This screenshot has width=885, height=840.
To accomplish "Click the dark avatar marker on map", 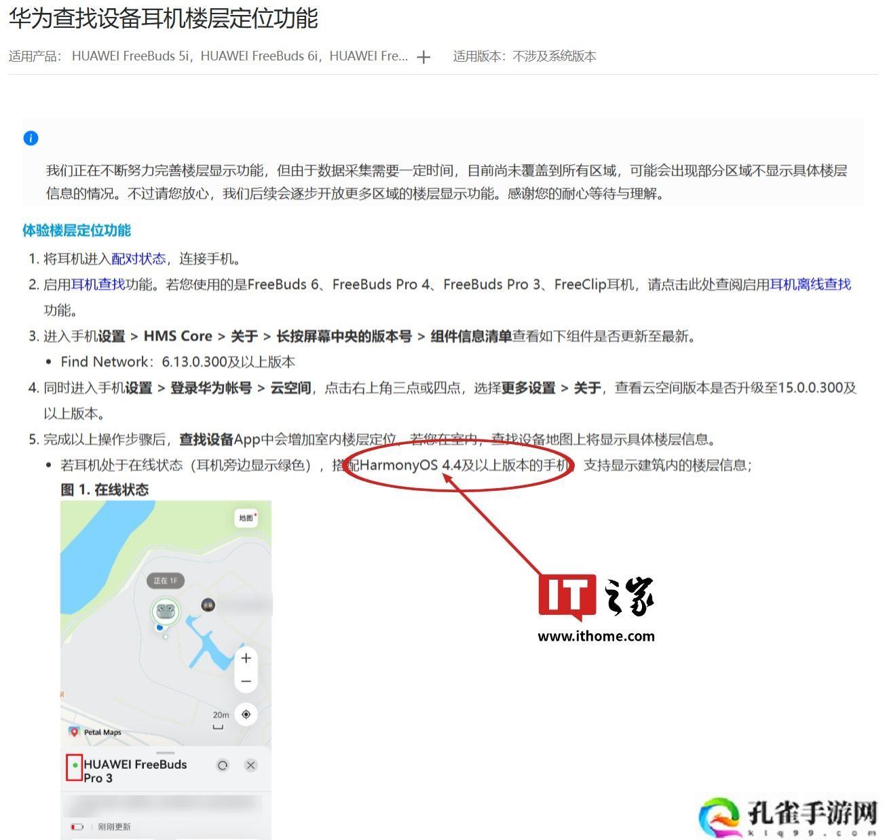I will click(x=208, y=604).
